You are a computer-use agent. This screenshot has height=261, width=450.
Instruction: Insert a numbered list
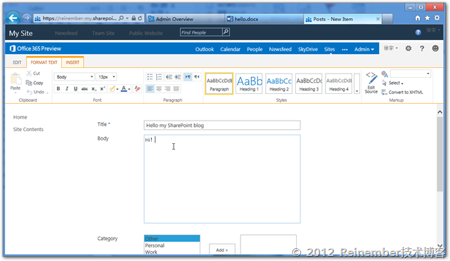tap(159, 76)
